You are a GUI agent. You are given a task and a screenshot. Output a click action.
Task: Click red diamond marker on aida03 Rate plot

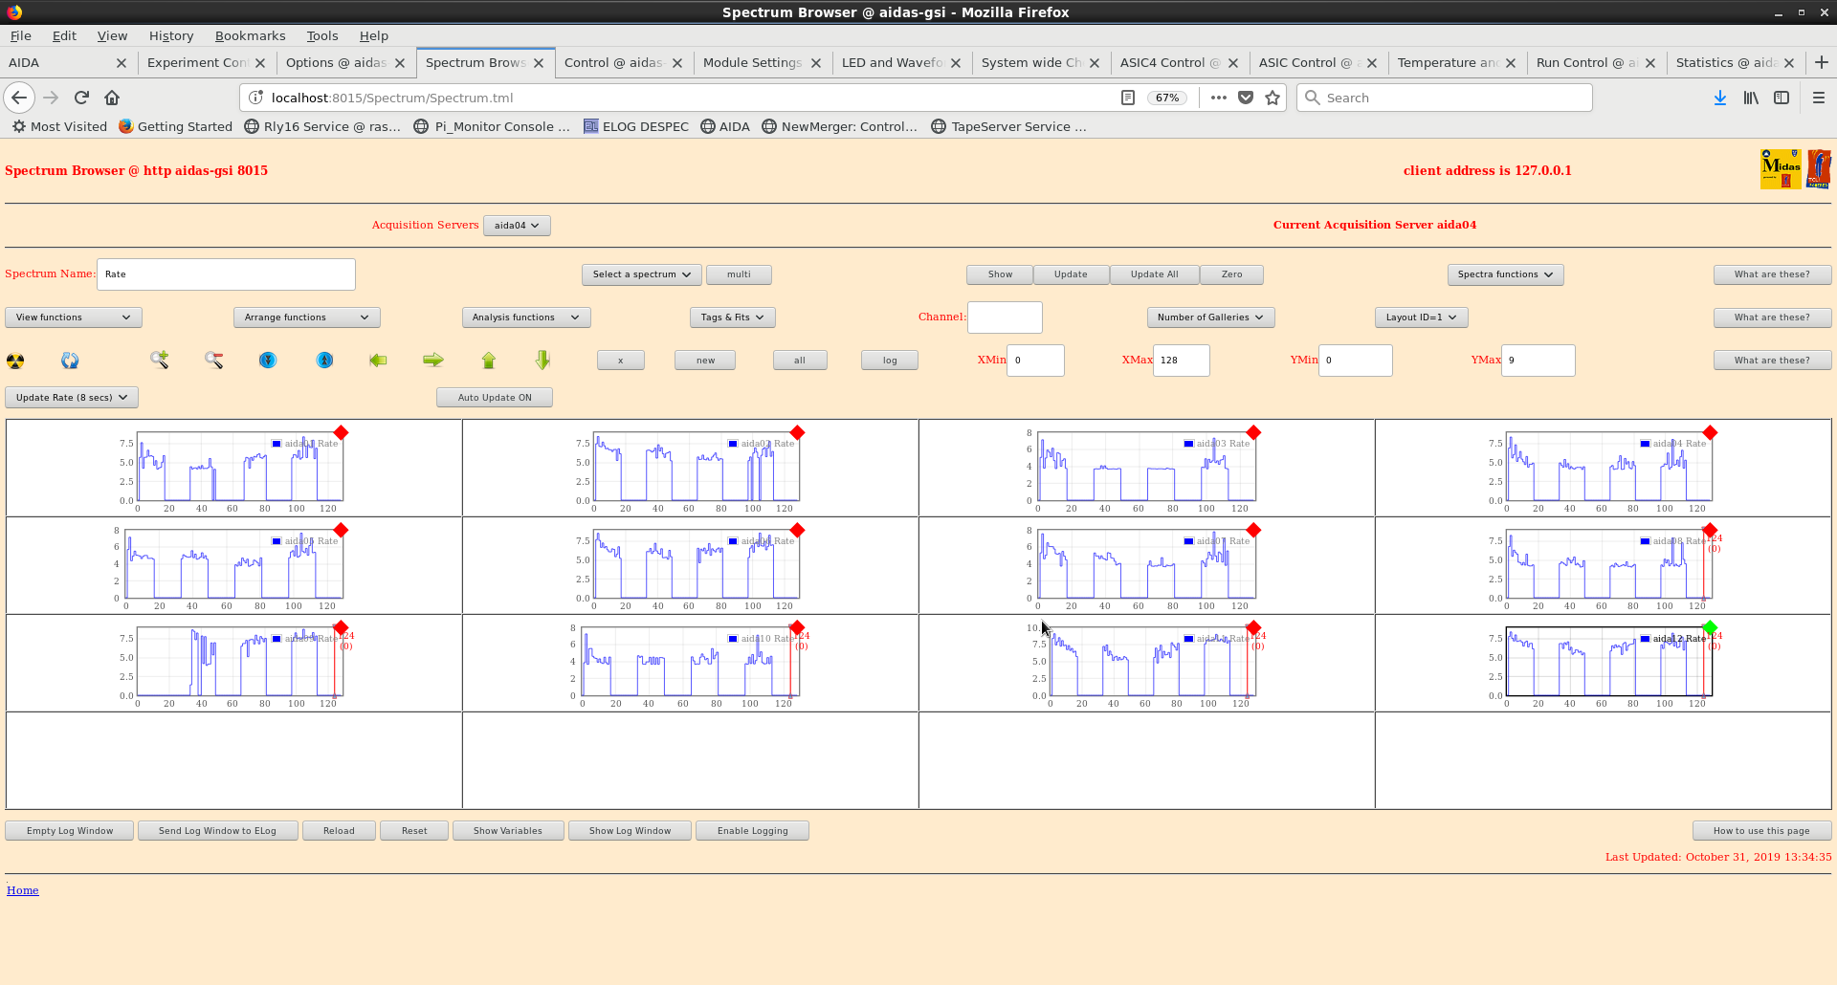click(x=1253, y=433)
